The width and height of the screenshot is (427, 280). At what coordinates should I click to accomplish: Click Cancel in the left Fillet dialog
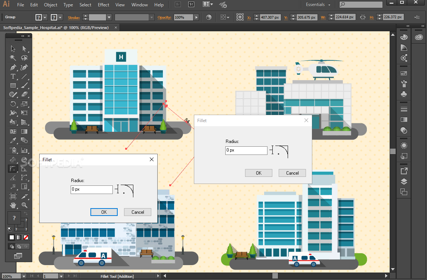pos(137,212)
